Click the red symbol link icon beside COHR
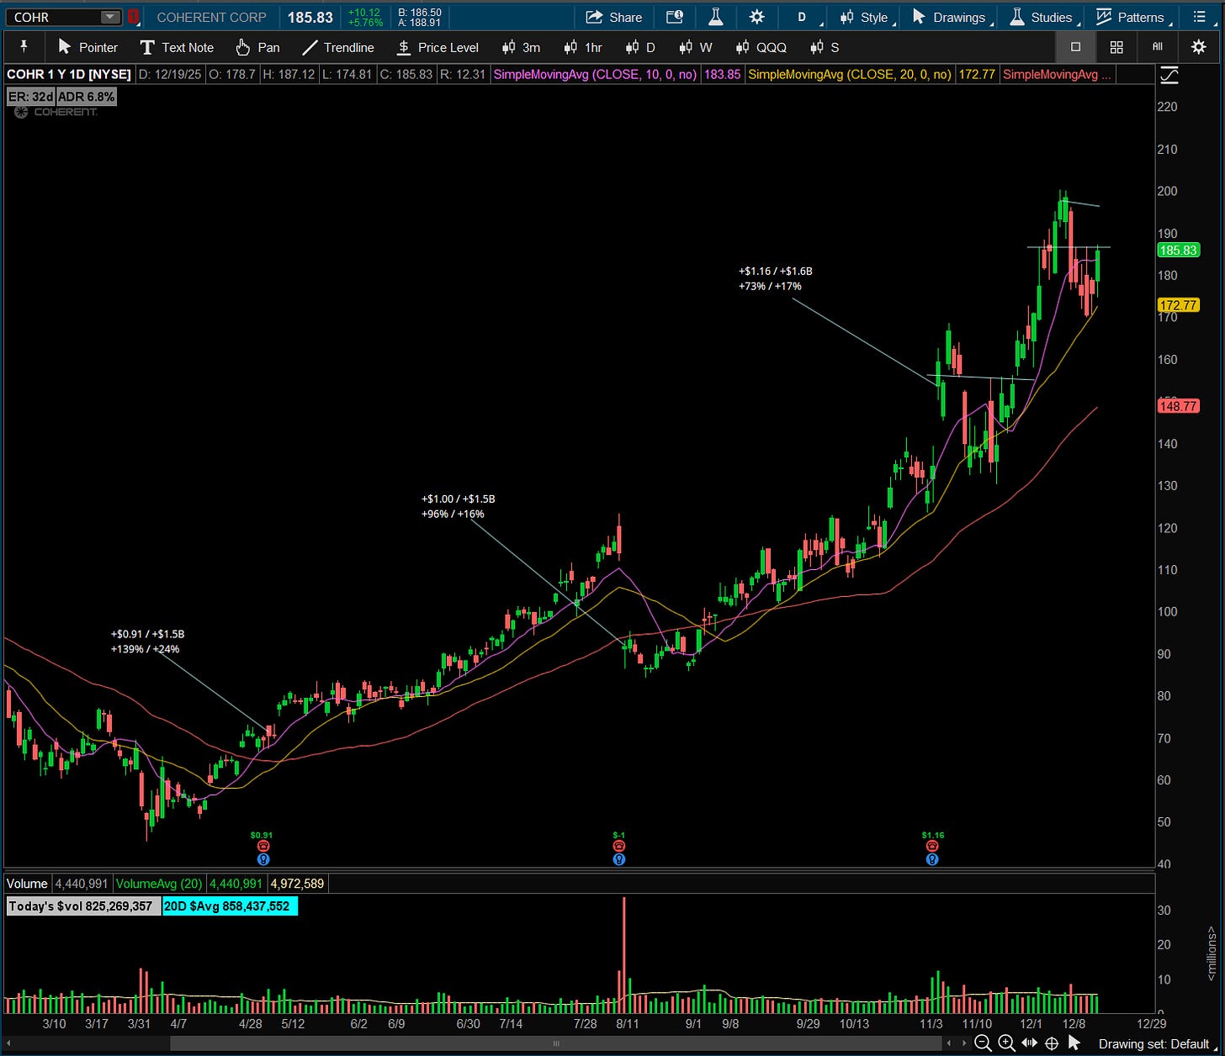 133,17
